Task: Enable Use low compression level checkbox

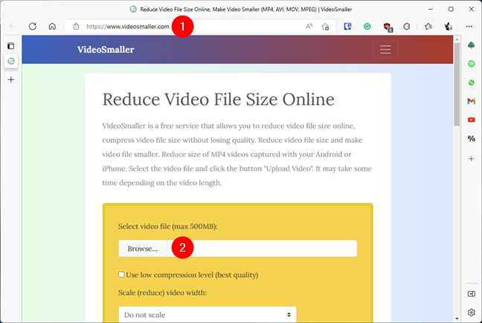Action: 121,275
